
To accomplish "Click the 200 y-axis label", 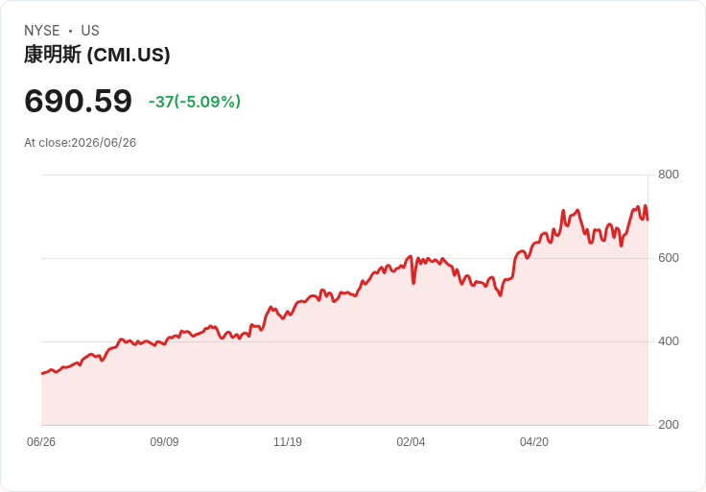I will [x=669, y=425].
